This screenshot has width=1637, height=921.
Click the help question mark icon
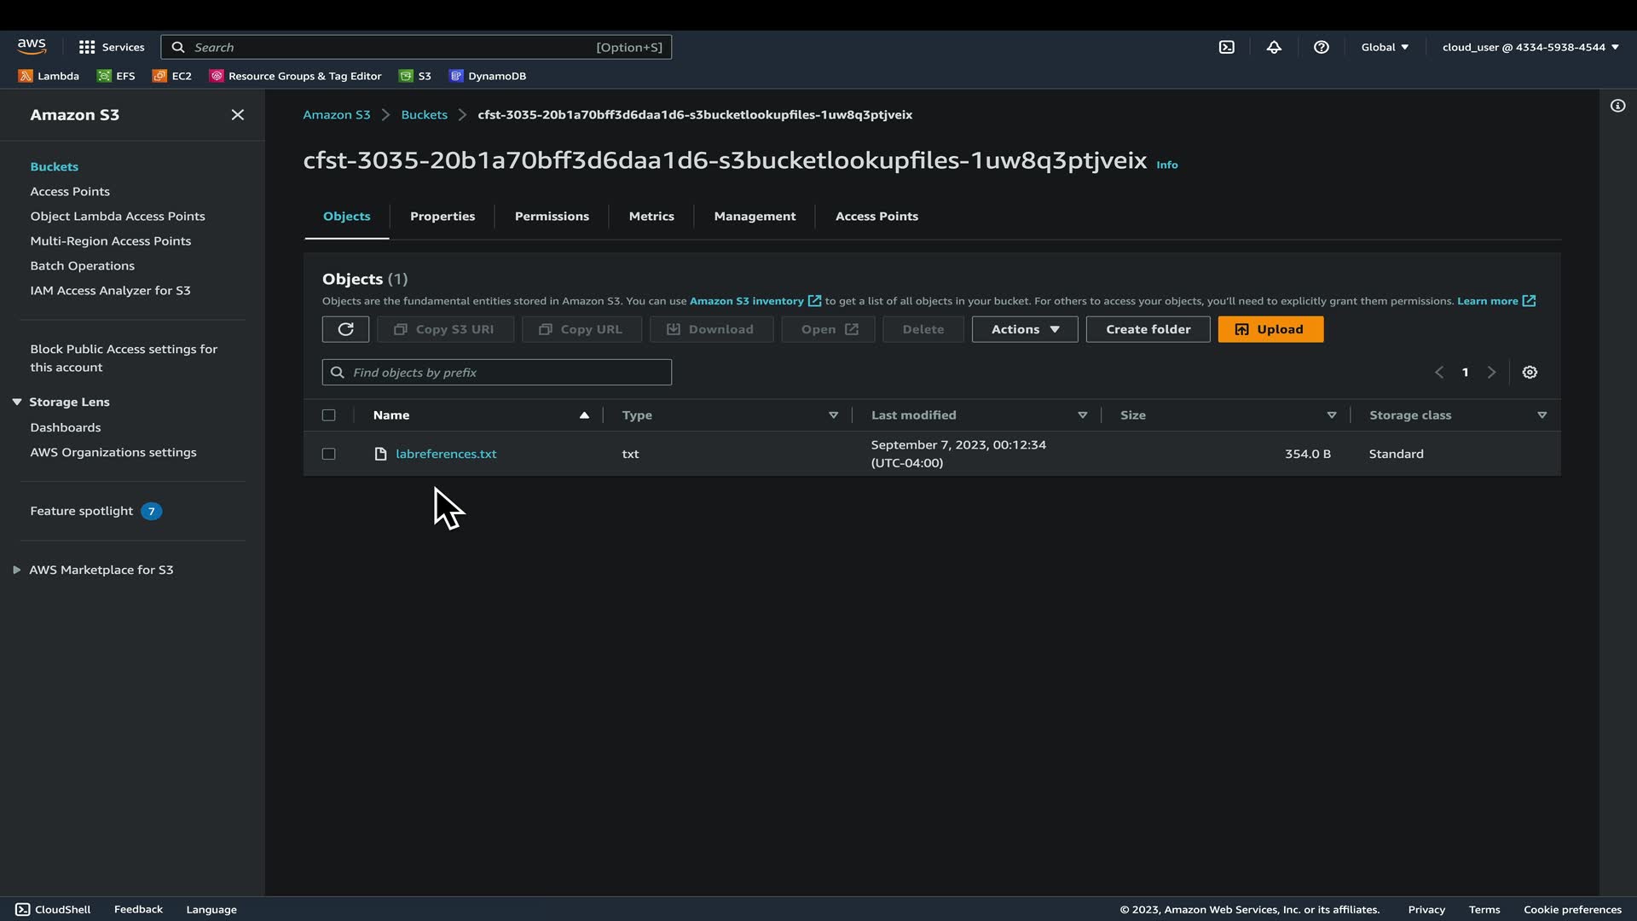click(1321, 47)
